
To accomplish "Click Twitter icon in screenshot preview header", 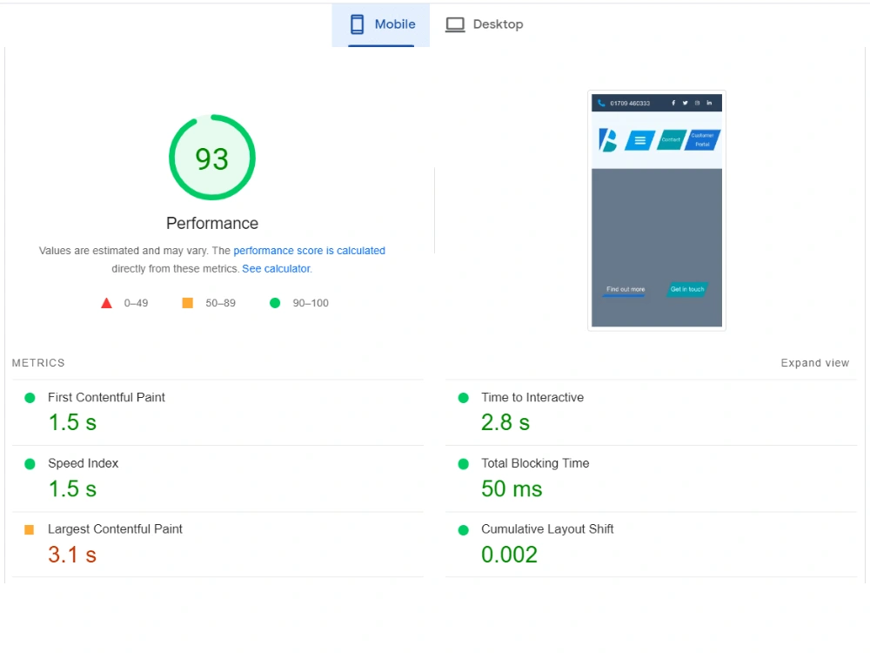I will point(686,103).
